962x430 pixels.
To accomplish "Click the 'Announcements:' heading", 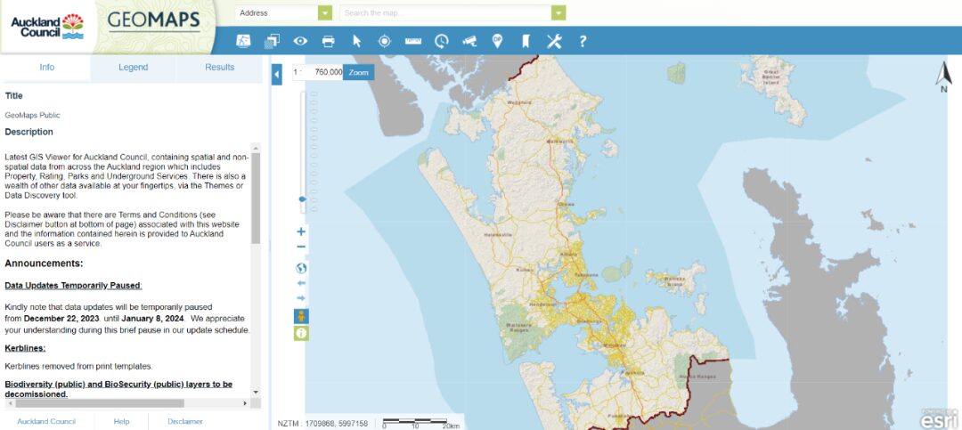I will [45, 264].
